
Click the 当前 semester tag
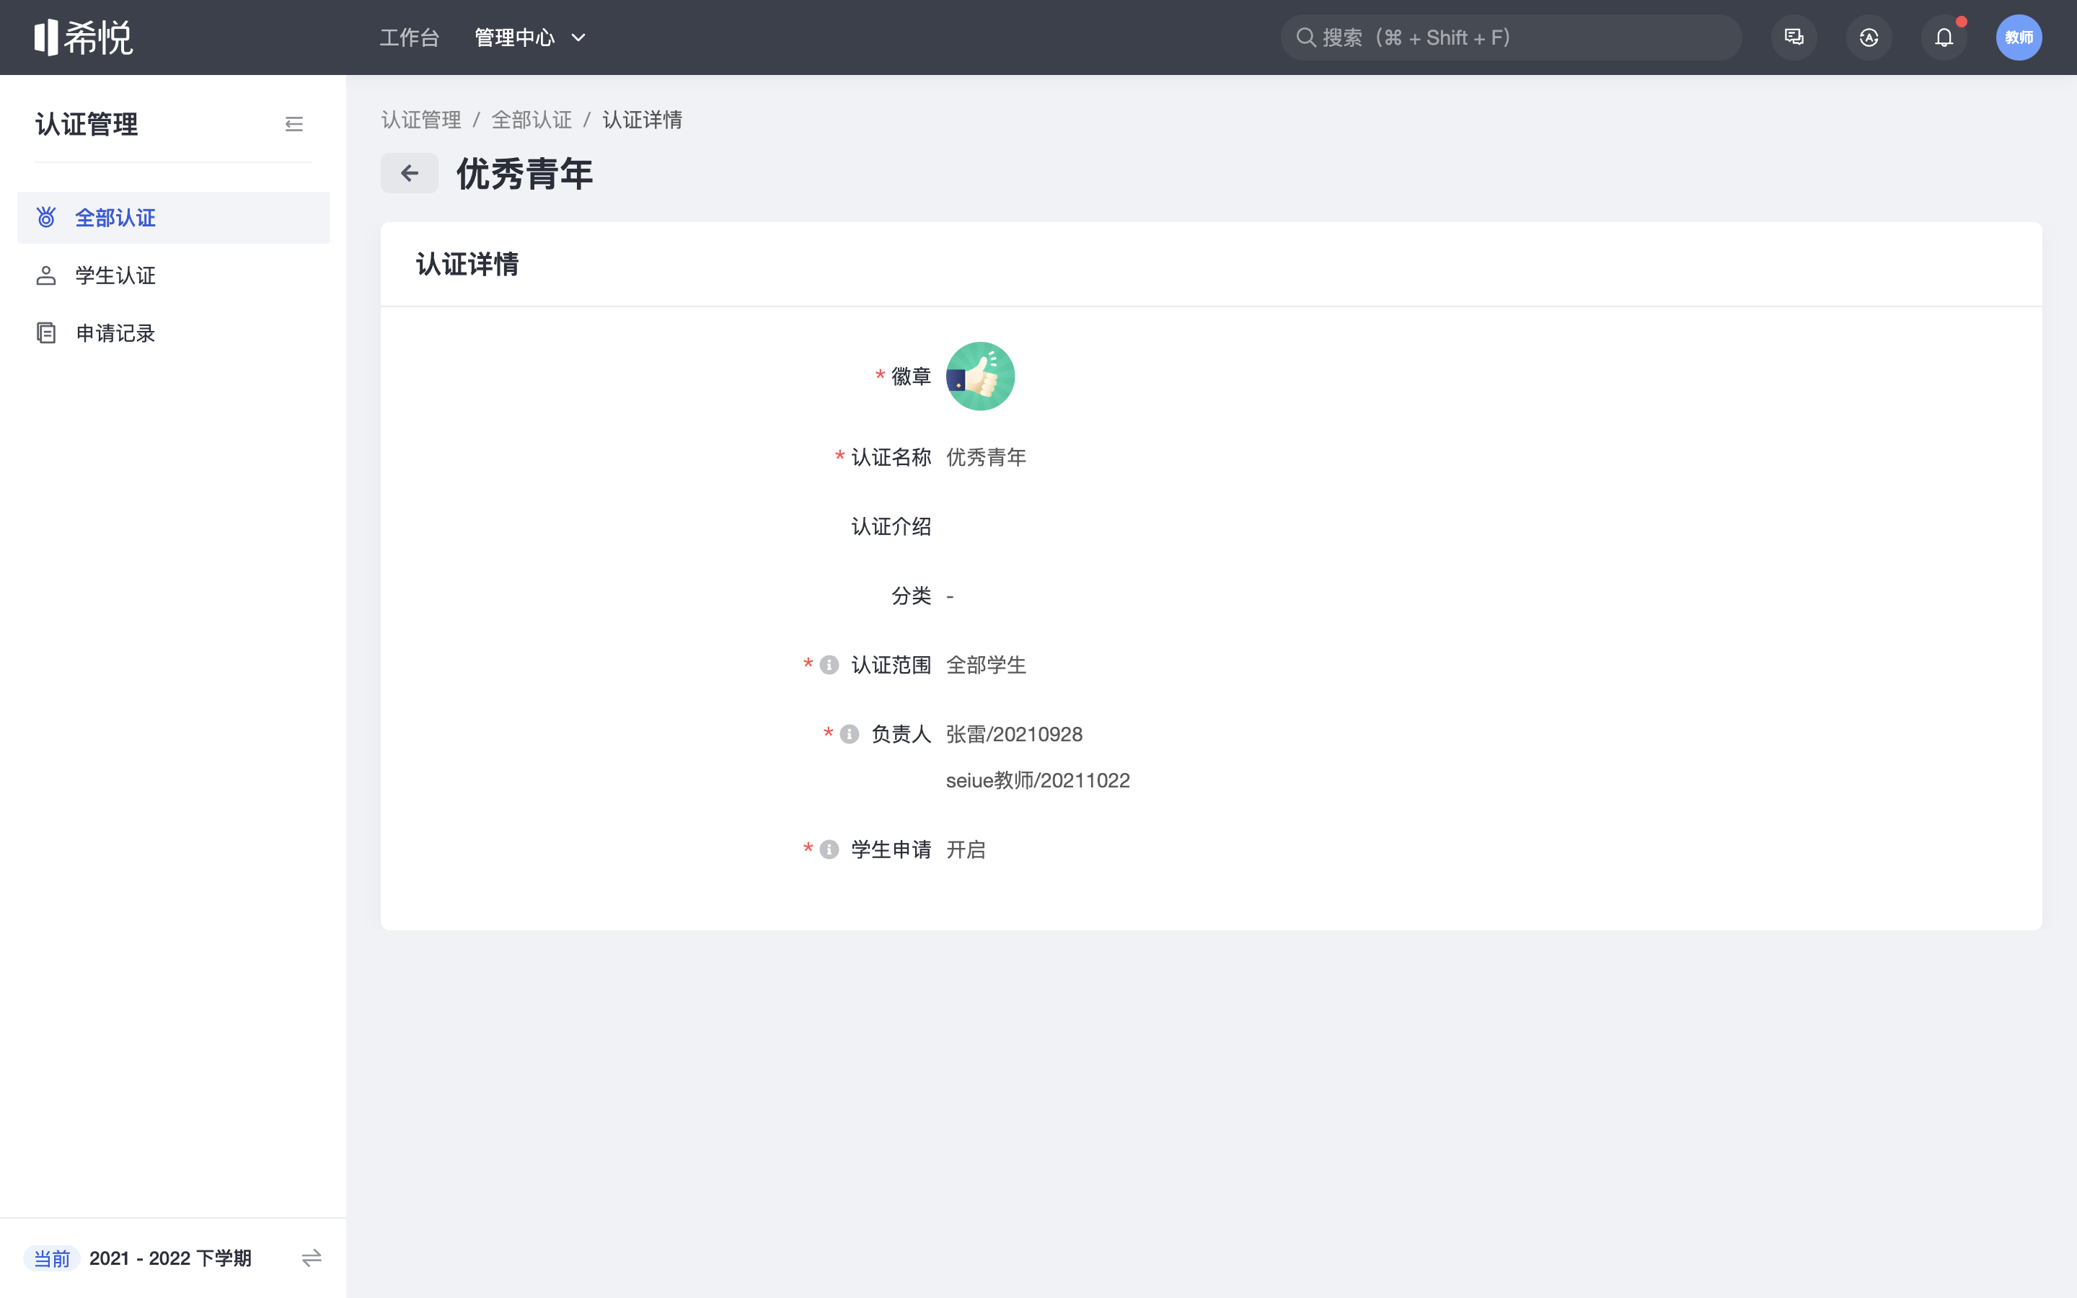click(51, 1258)
